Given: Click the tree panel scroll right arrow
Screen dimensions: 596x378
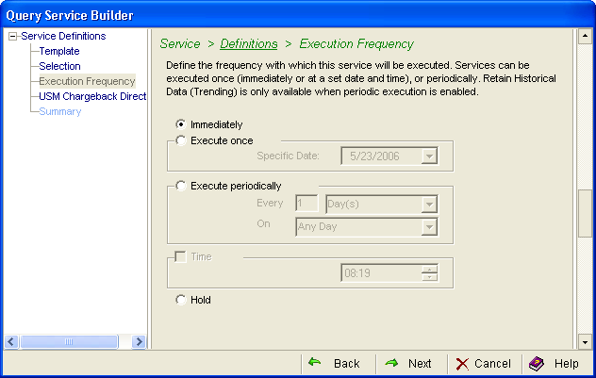Looking at the screenshot, I should (x=139, y=341).
